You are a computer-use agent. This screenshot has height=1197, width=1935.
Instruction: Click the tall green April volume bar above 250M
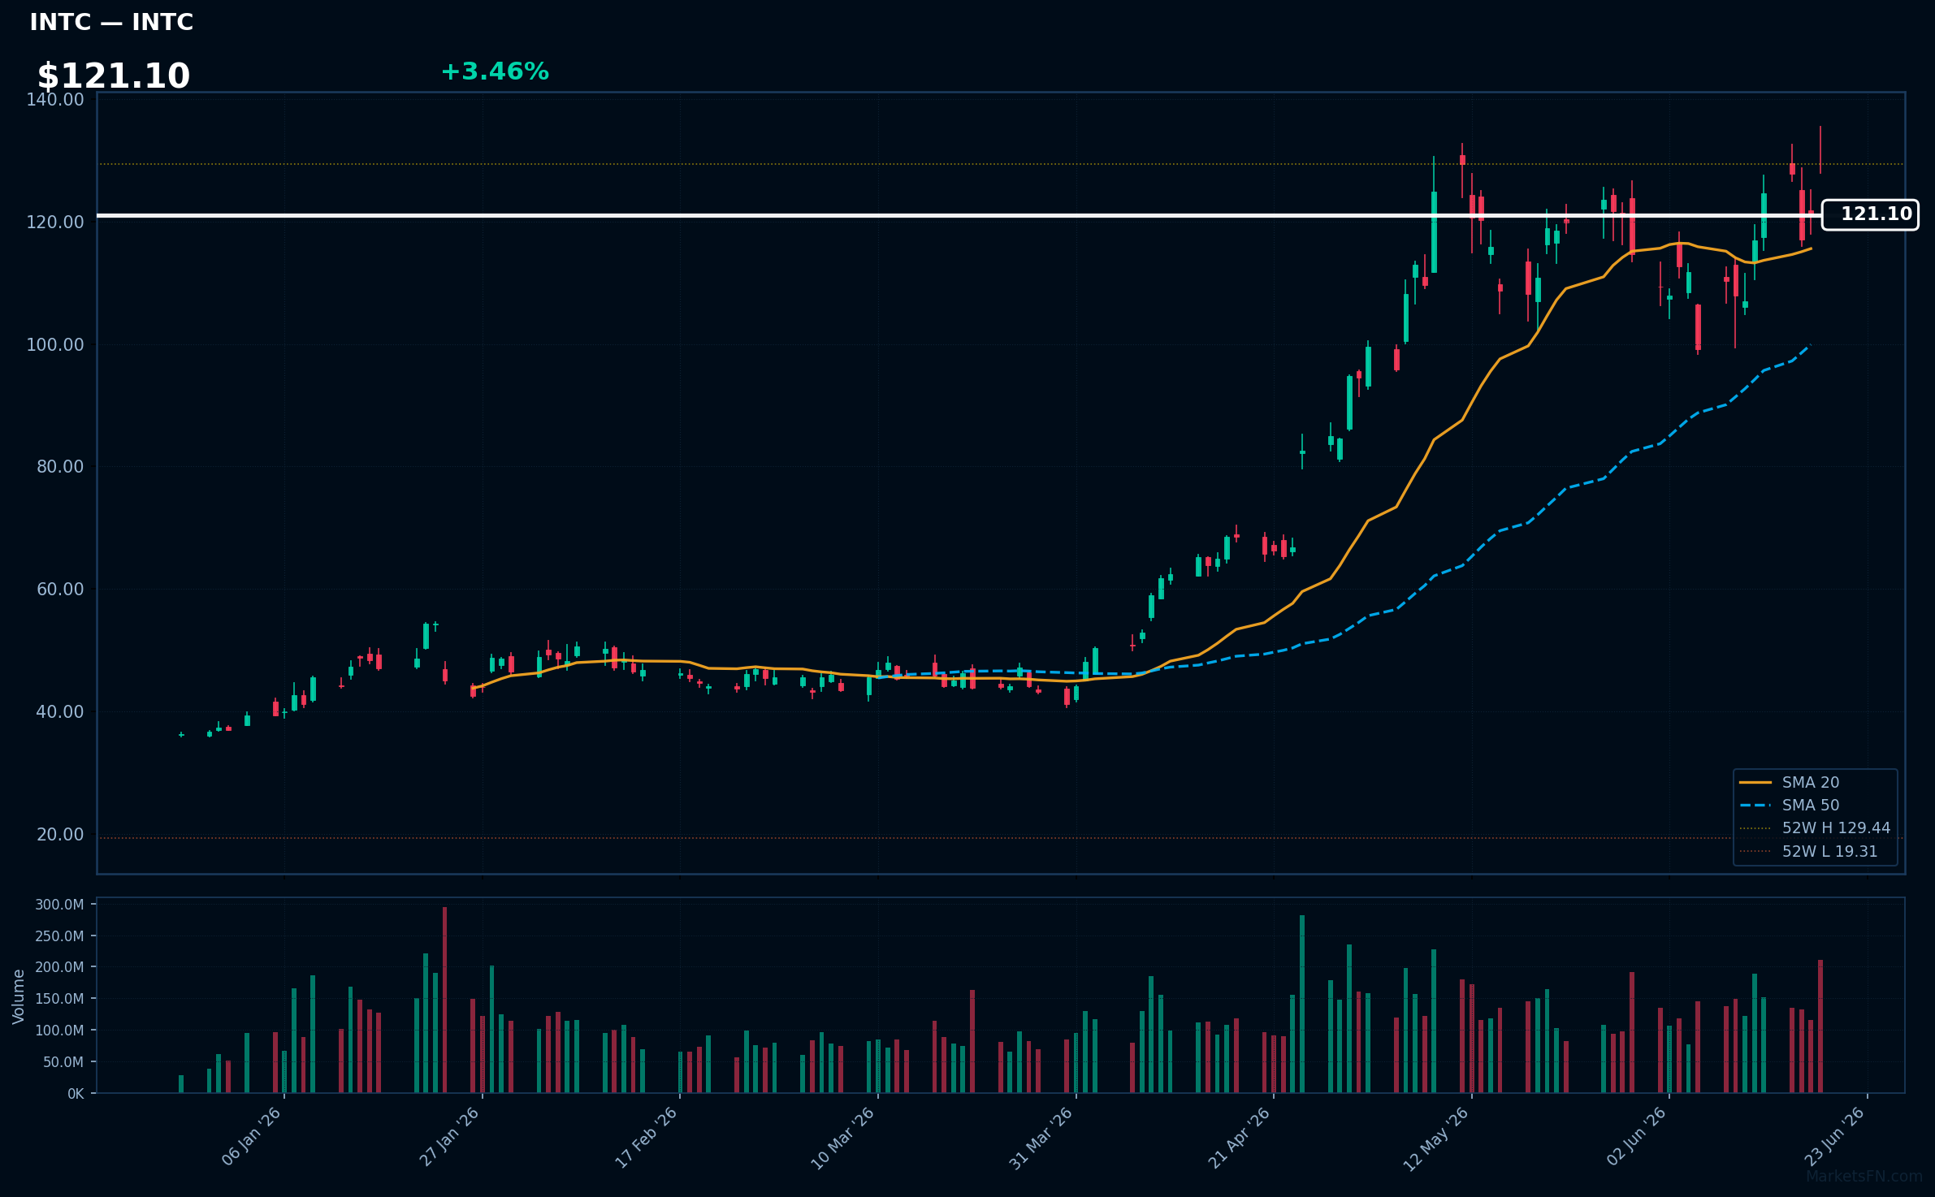click(1302, 1004)
